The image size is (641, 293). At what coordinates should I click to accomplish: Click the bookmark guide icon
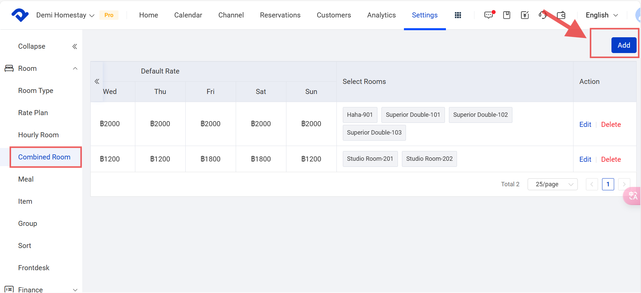coord(507,15)
